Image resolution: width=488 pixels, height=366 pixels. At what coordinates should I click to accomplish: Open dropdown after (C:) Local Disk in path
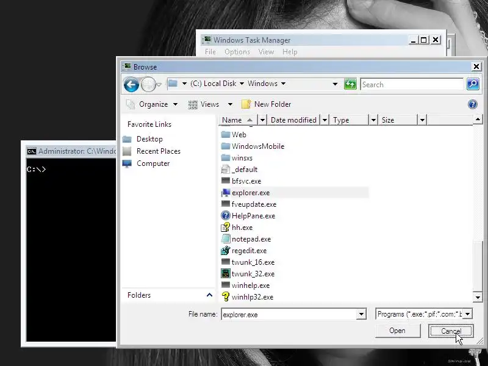242,84
